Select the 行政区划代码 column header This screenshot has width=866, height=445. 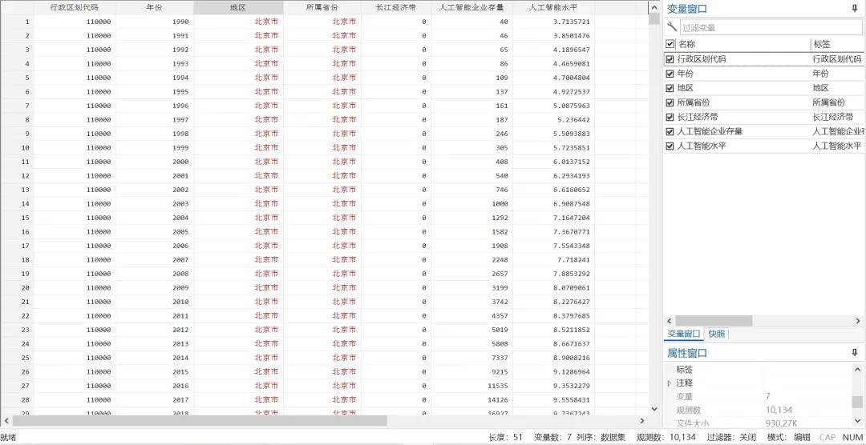click(75, 8)
